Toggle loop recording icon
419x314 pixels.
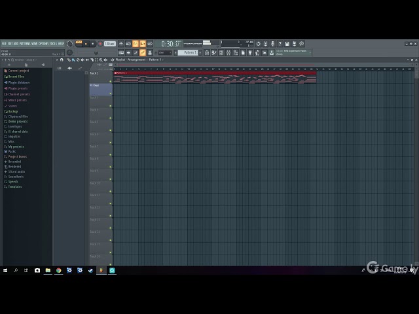pyautogui.click(x=150, y=44)
